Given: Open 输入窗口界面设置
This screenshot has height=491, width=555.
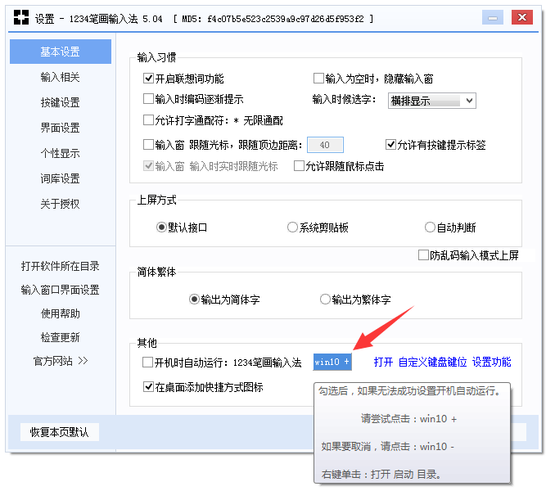Looking at the screenshot, I should (61, 290).
